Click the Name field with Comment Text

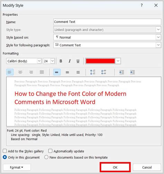click(x=107, y=22)
